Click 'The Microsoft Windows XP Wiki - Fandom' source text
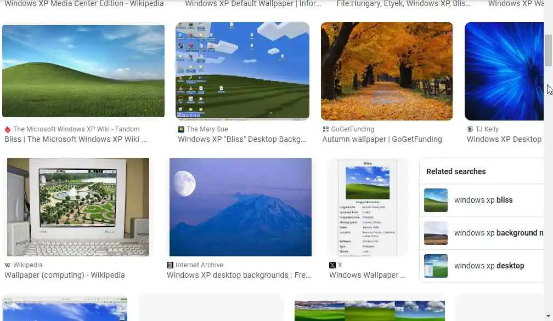Viewport: 553px width, 321px height. [76, 129]
